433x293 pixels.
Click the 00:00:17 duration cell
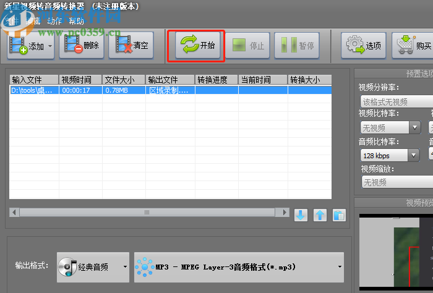click(80, 90)
